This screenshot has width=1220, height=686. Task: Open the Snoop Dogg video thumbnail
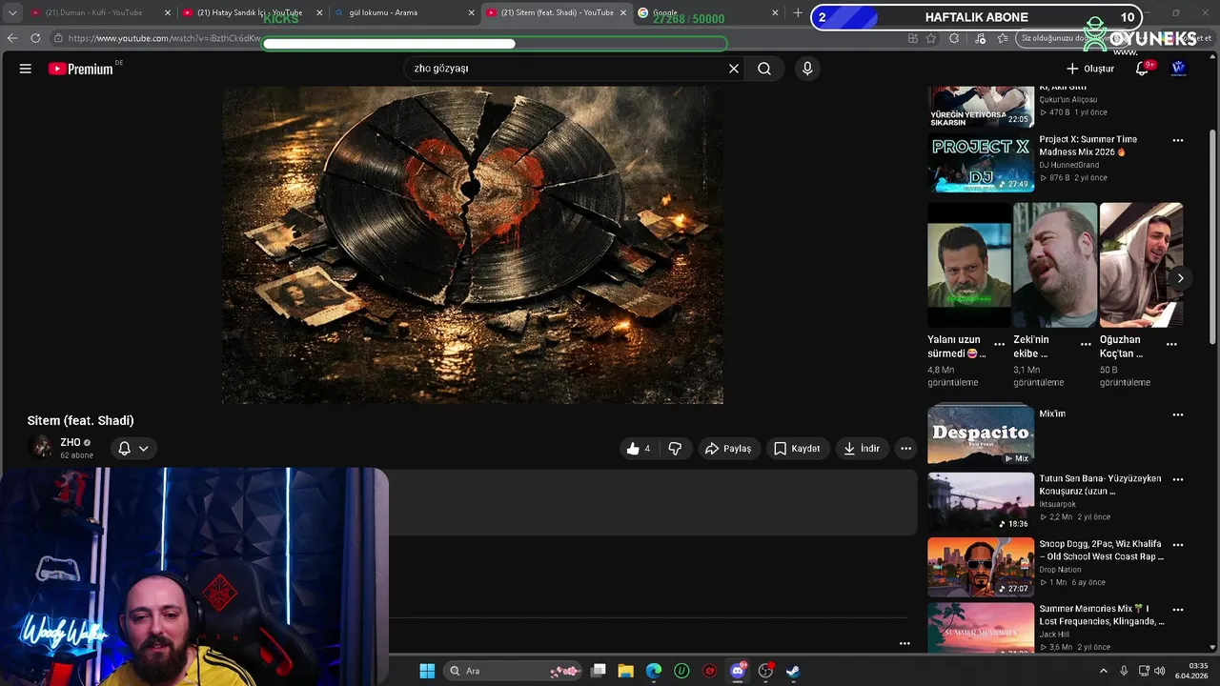click(981, 567)
